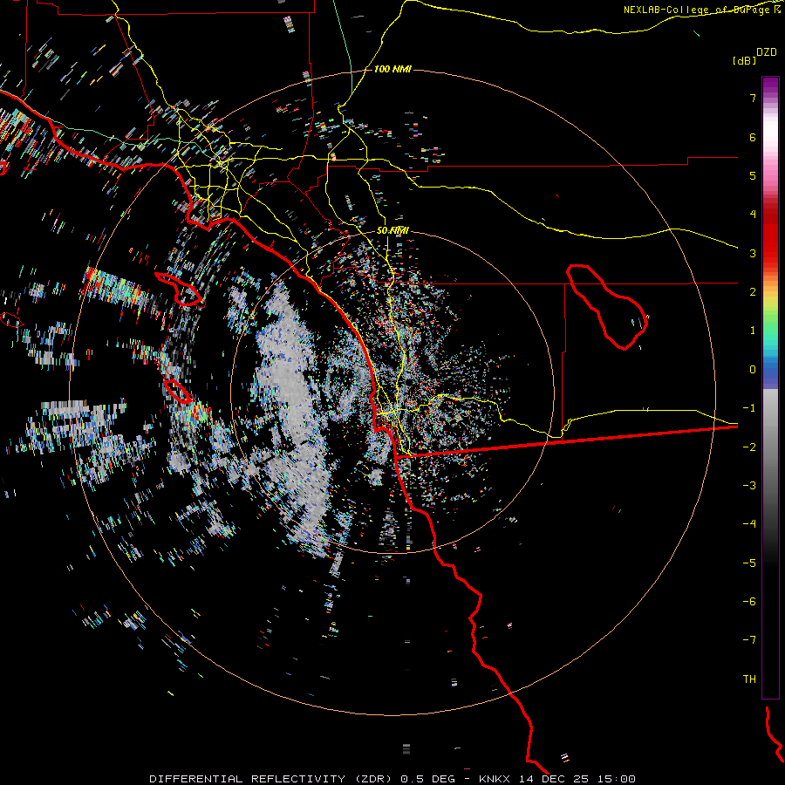Click the [dB] units label
Screen dimensions: 785x785
tap(744, 60)
